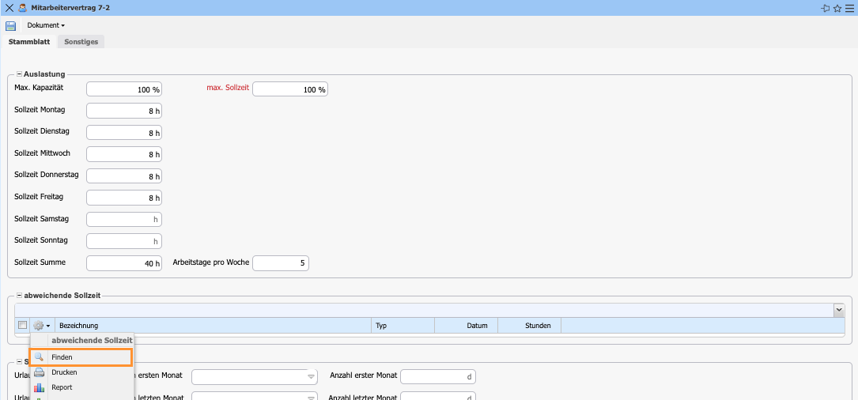Switch to the Sonstiges tab
Screen dimensions: 858x400
tap(81, 42)
